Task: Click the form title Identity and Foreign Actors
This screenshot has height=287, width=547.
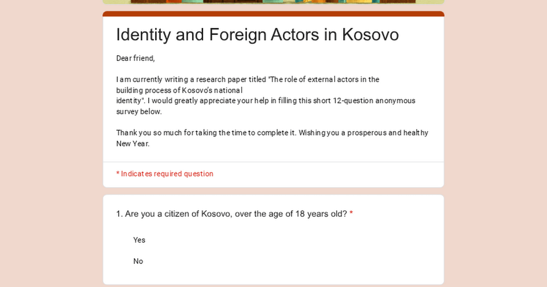Action: [x=257, y=35]
